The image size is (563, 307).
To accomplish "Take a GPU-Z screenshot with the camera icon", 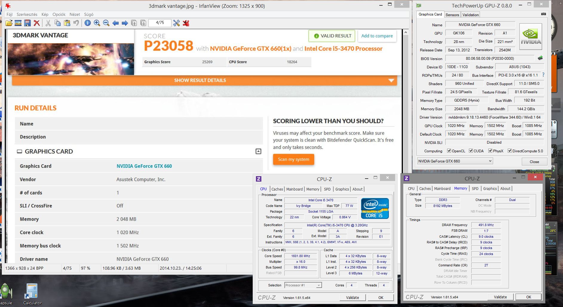I will coord(544,14).
